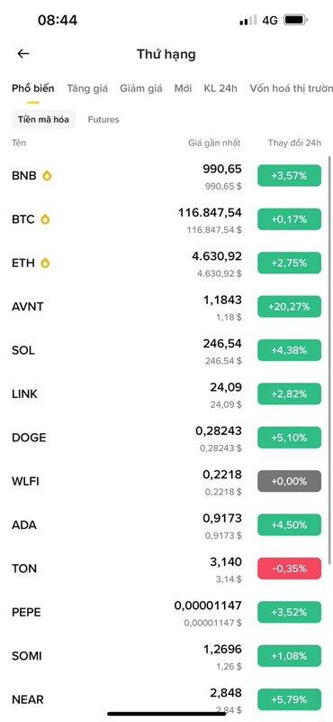Tap the flame icon next to BNB
This screenshot has height=722, width=333.
click(x=47, y=176)
